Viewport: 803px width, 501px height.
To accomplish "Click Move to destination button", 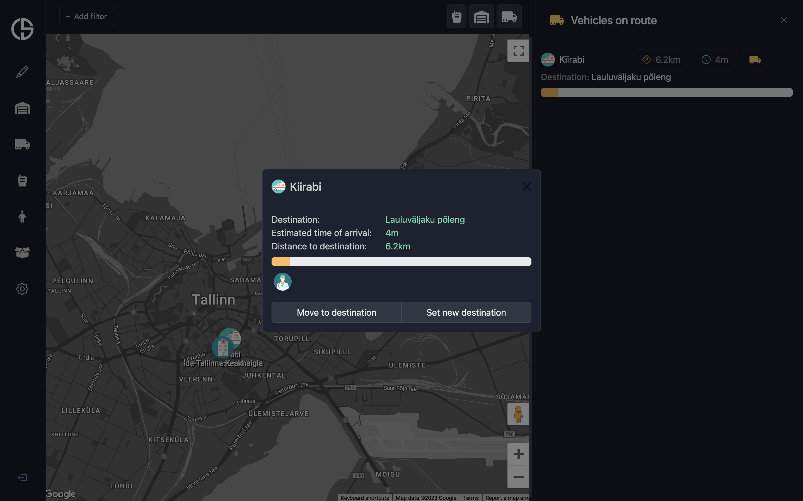I will pos(337,313).
